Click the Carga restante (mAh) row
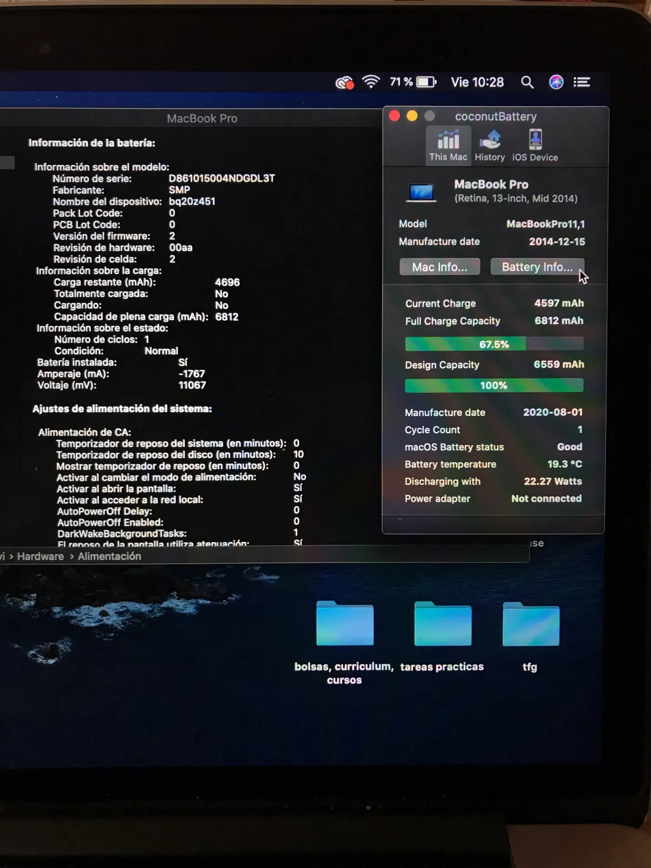 tap(147, 282)
